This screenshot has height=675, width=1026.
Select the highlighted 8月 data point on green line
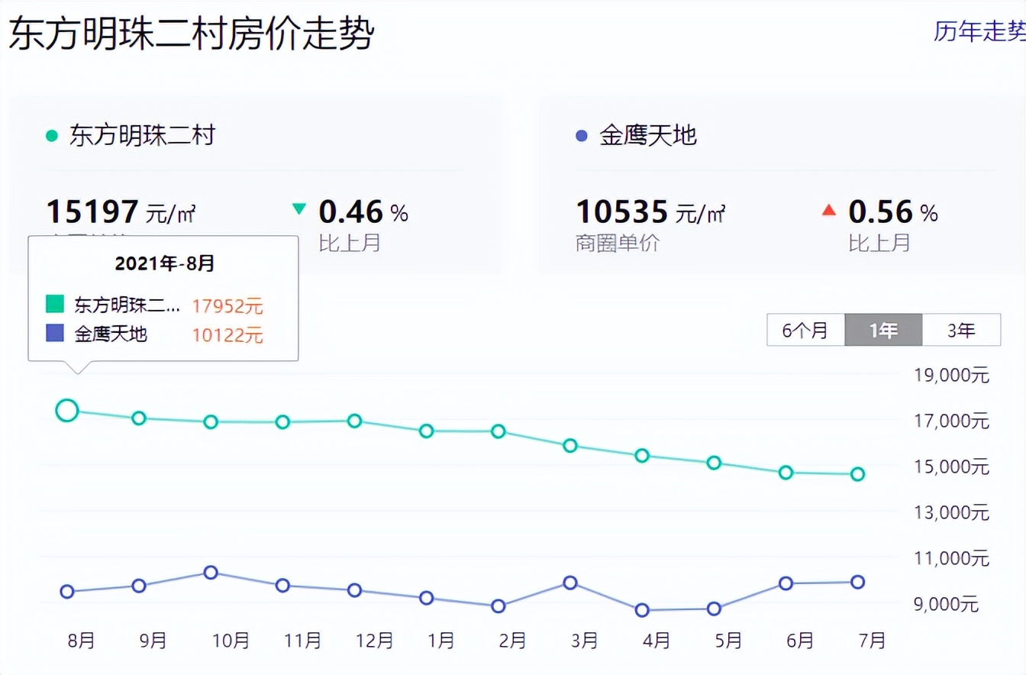pos(67,410)
